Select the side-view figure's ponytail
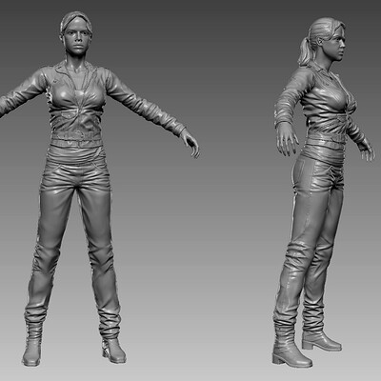Screen dimensions: 381x381 click(305, 51)
